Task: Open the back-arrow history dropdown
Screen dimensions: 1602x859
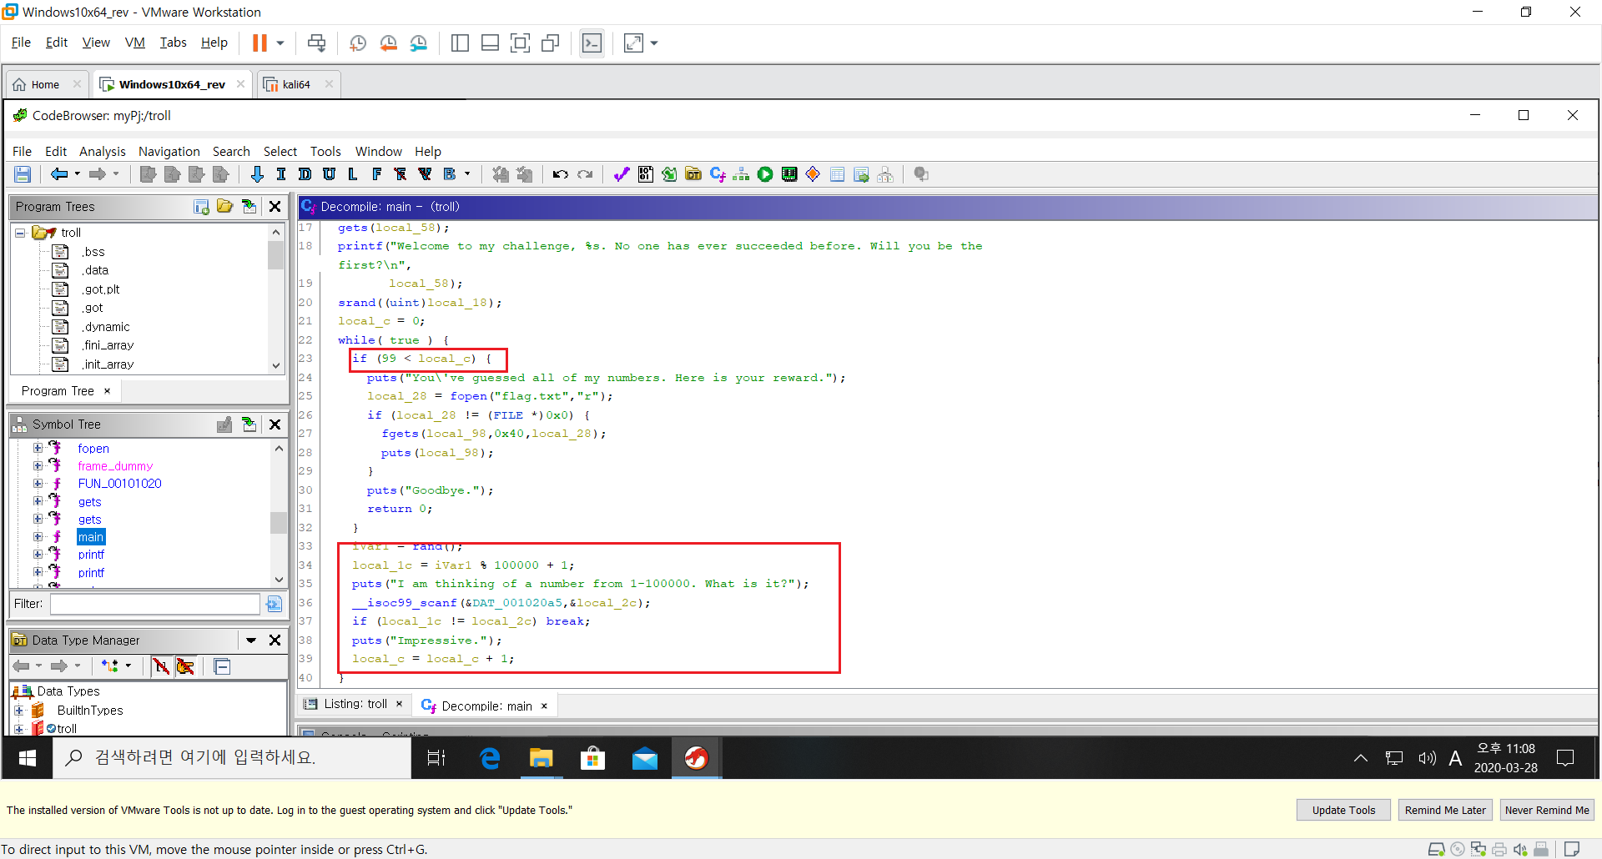Action: (x=77, y=174)
